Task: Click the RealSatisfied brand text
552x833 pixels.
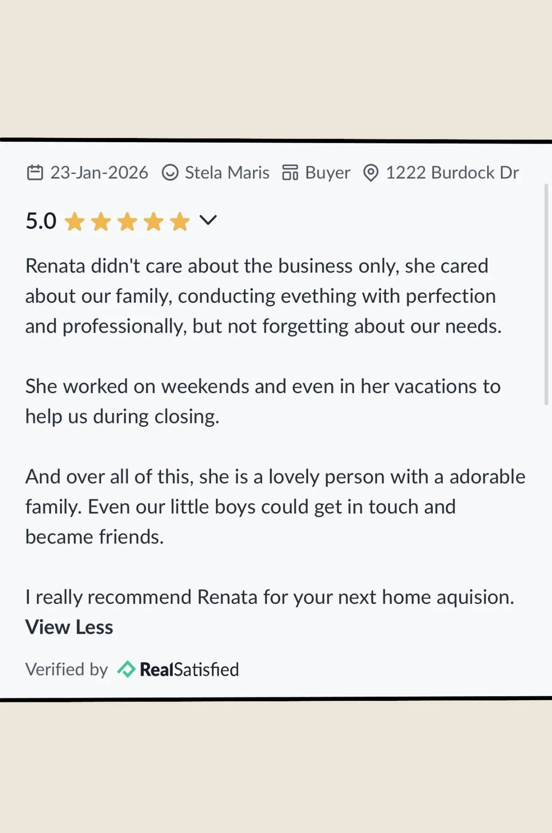Action: pyautogui.click(x=190, y=670)
